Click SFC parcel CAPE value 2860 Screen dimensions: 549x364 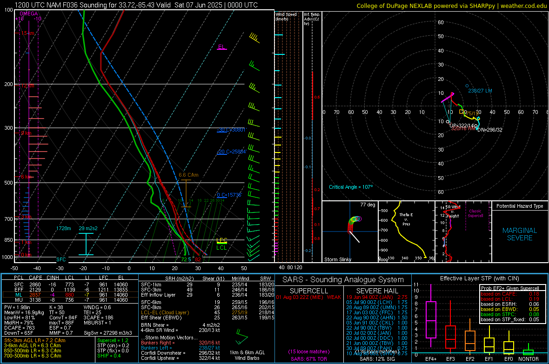35,285
